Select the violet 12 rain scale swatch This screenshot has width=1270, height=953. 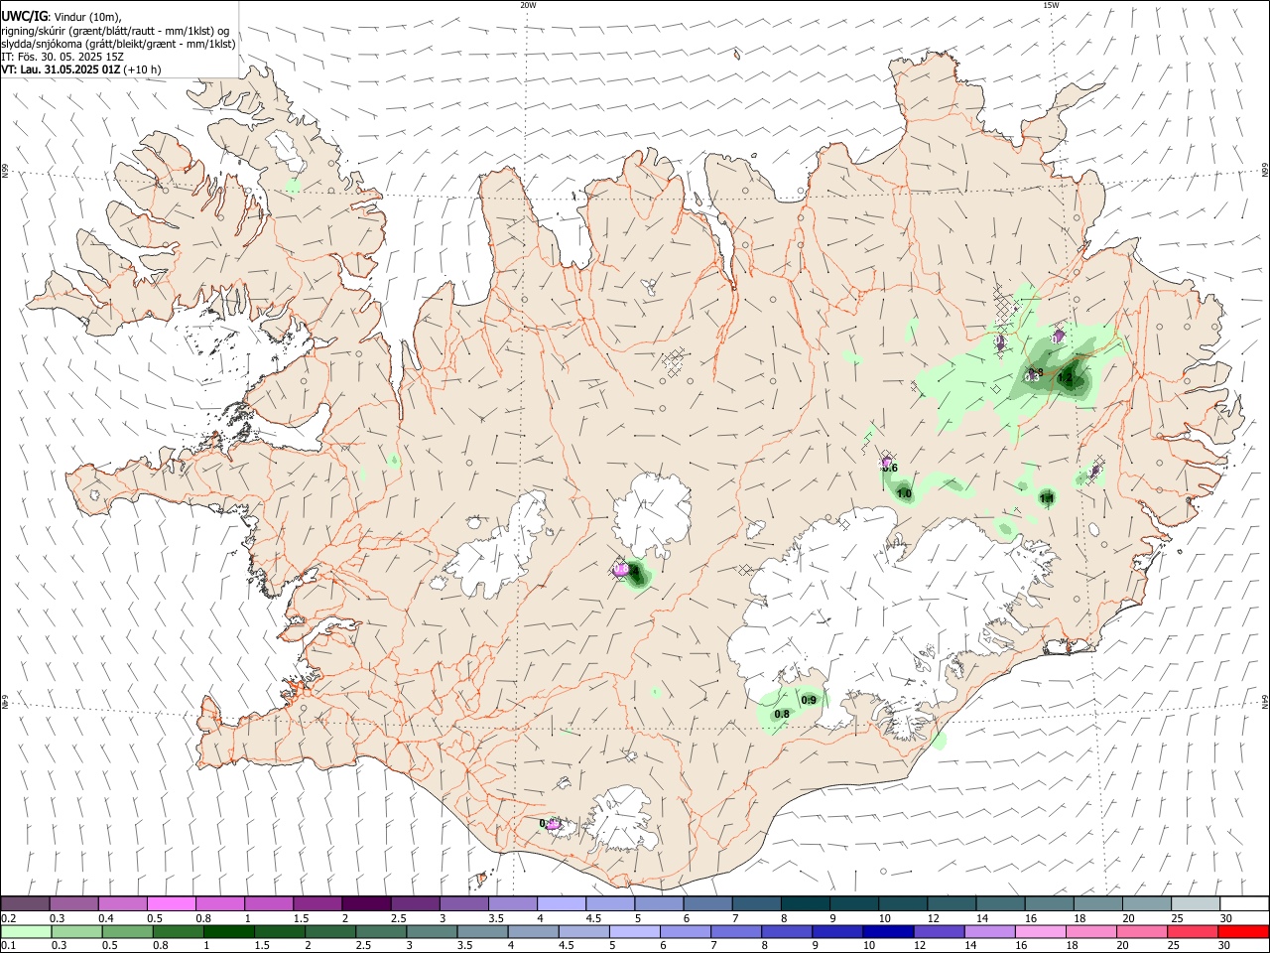point(939,931)
